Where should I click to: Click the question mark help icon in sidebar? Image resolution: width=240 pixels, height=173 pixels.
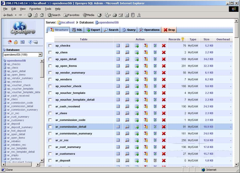coord(30,42)
